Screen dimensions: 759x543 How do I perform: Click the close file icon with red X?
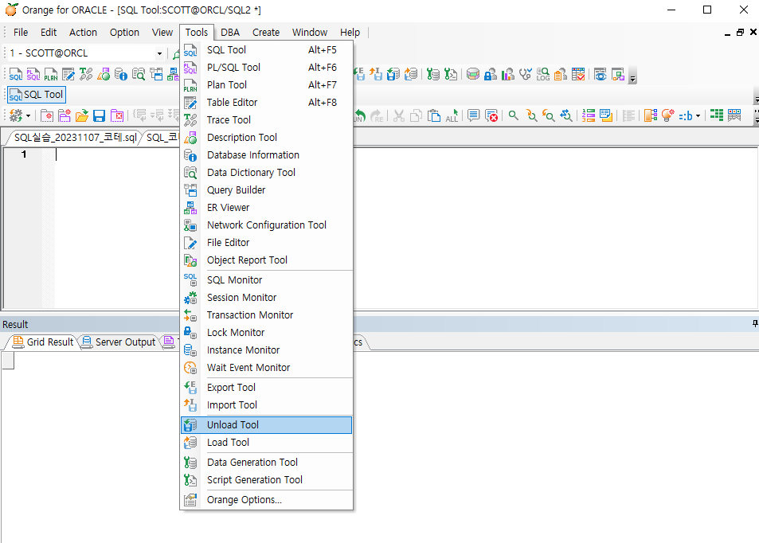pos(116,115)
